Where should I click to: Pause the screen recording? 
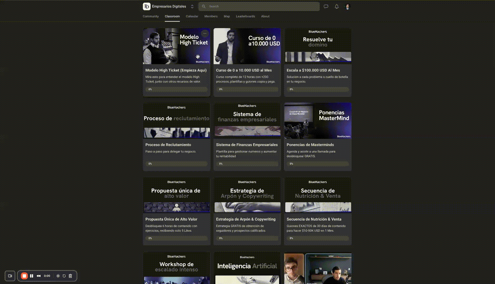[x=32, y=276]
